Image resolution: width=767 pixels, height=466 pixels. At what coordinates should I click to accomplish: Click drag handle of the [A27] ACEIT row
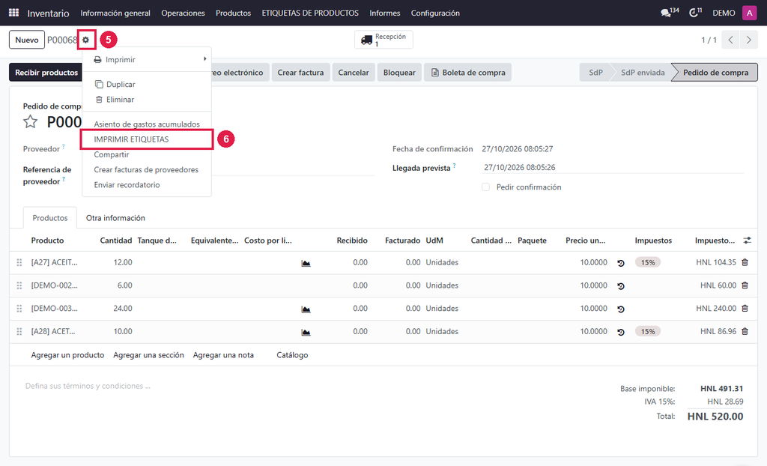19,262
